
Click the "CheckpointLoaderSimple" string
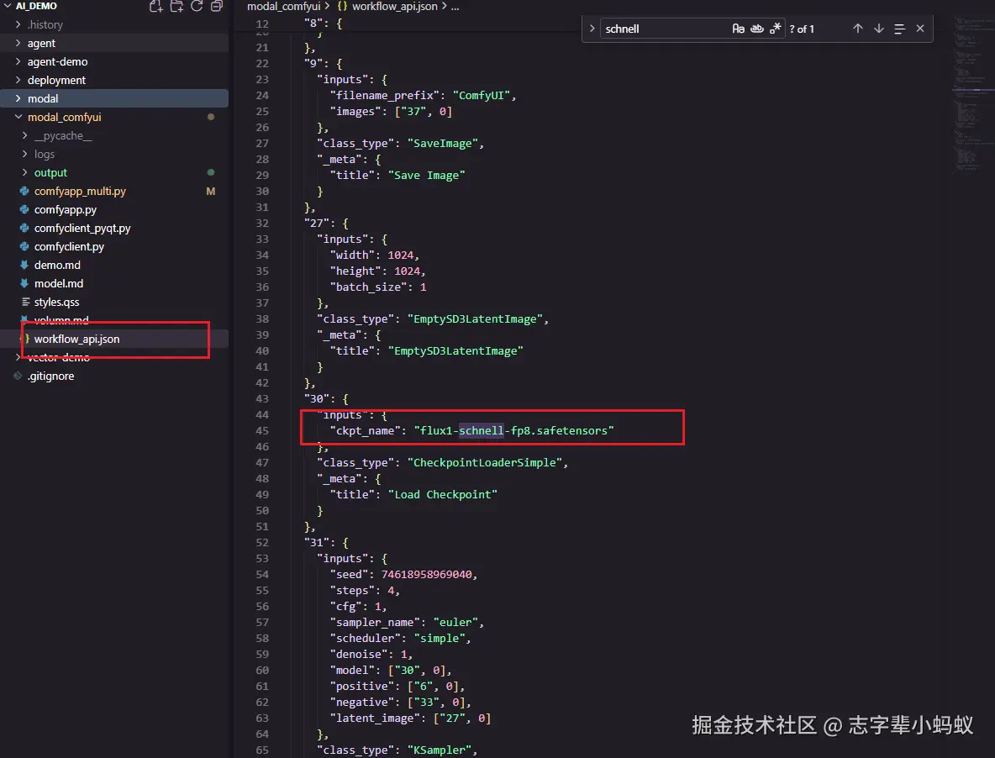pyautogui.click(x=484, y=462)
